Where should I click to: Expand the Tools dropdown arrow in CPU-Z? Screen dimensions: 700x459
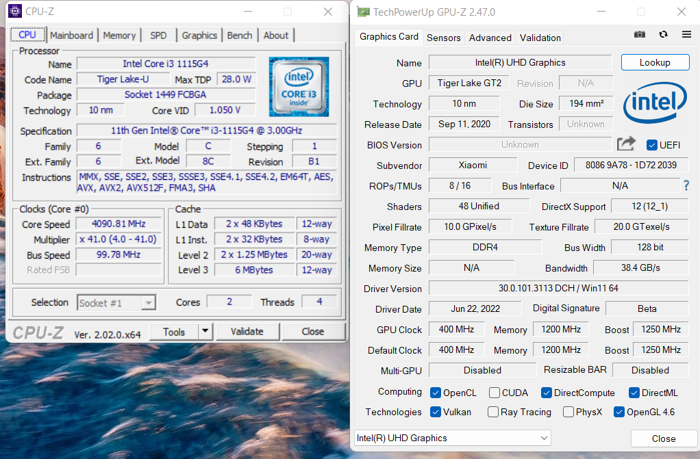click(x=205, y=332)
